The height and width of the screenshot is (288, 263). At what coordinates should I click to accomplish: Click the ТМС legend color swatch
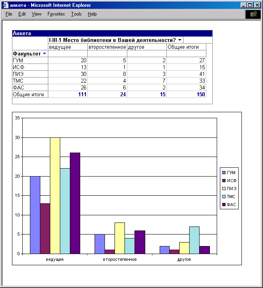coord(224,197)
